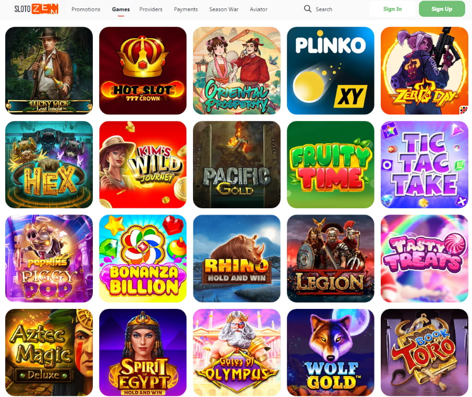Open the Wolf Gold game tile
Screen dimensions: 472x397
[x=330, y=352]
